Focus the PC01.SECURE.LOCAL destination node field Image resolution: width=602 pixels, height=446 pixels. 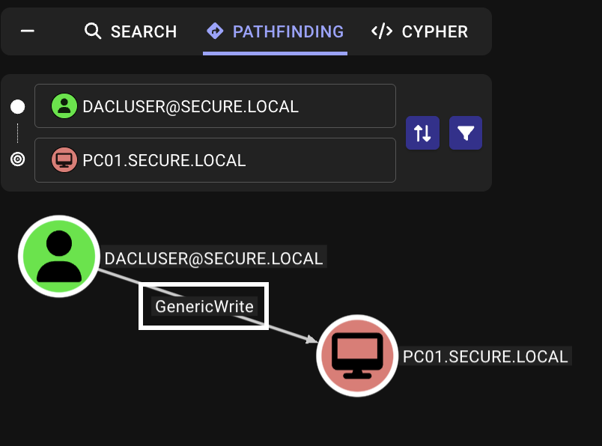(225, 160)
